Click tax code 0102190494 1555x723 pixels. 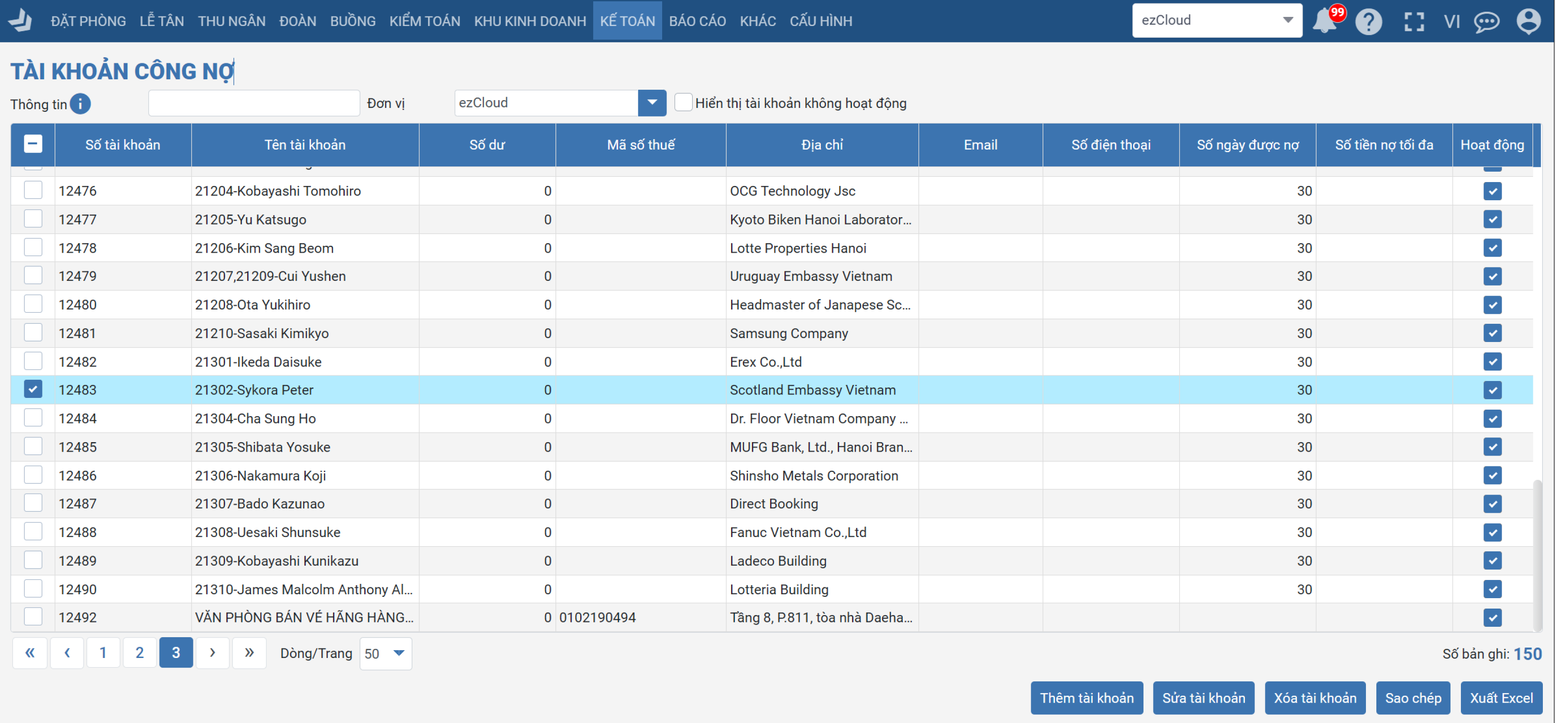click(597, 617)
